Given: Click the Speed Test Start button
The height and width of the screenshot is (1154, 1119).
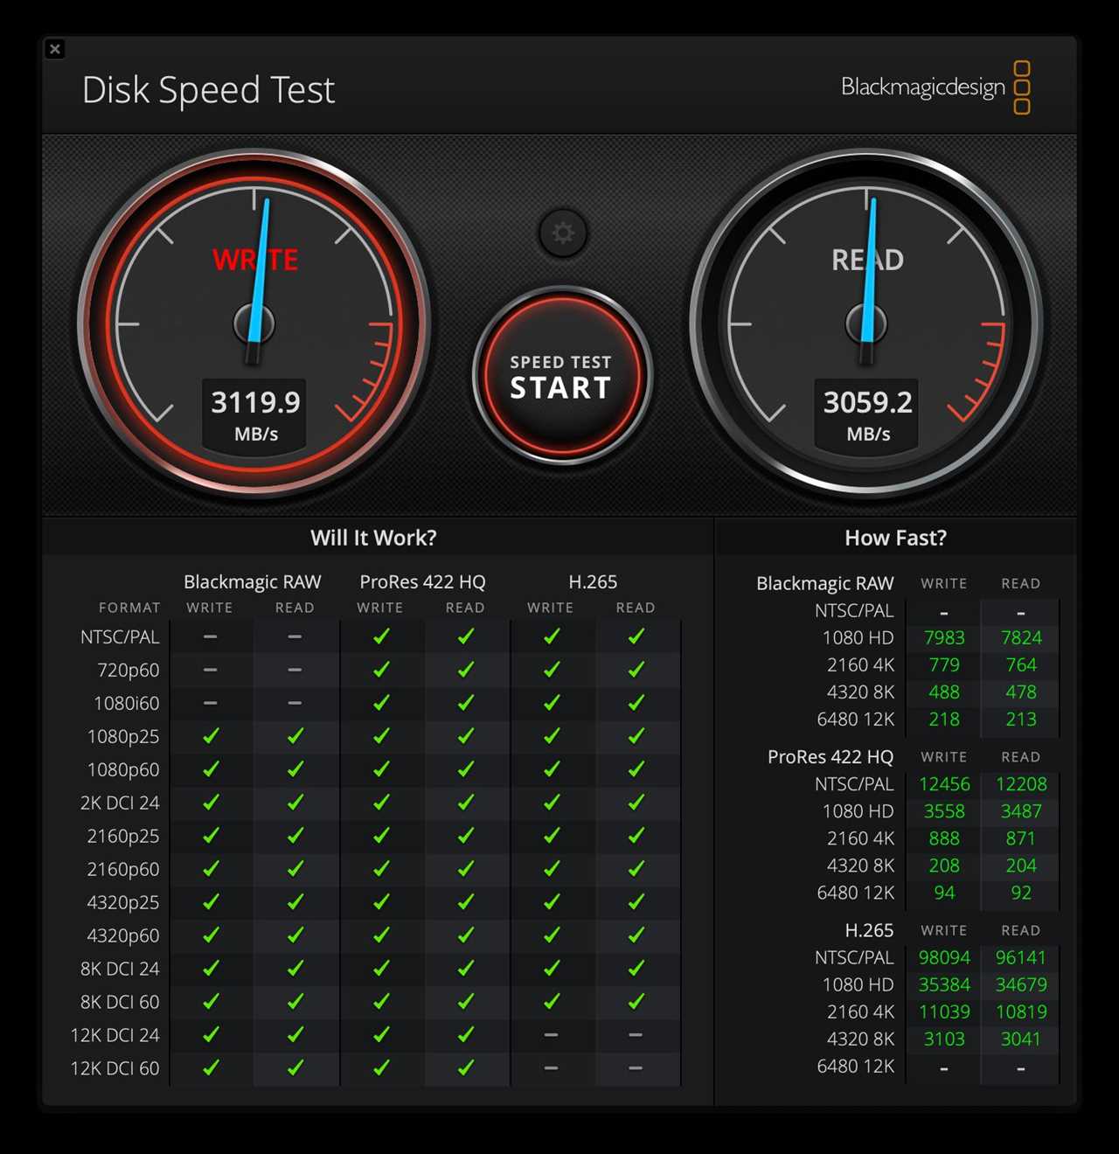Looking at the screenshot, I should [562, 376].
